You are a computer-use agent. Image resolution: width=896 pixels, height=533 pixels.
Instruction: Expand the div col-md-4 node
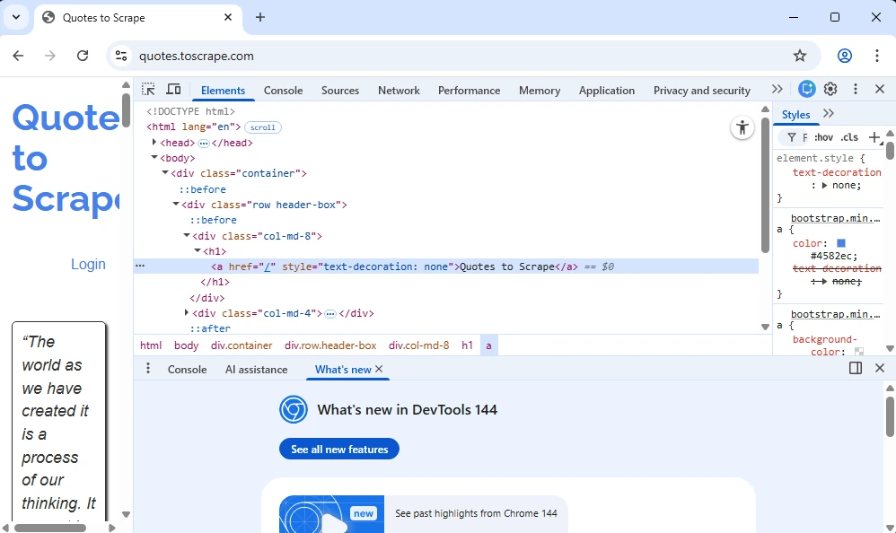187,313
